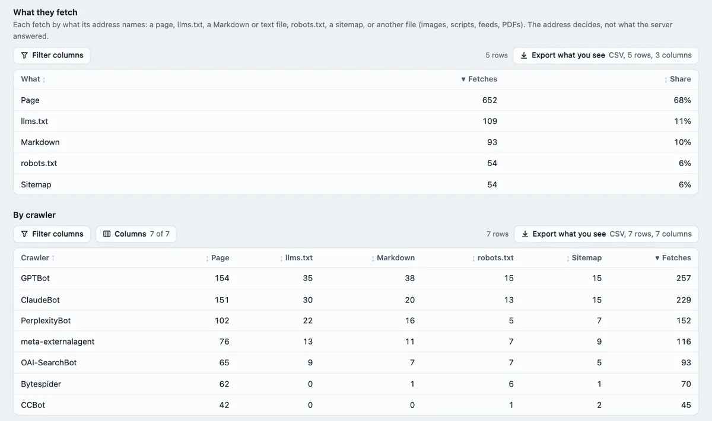Screen dimensions: 712x421
Task: Select the llms.txt row in fetch table
Action: coord(356,121)
